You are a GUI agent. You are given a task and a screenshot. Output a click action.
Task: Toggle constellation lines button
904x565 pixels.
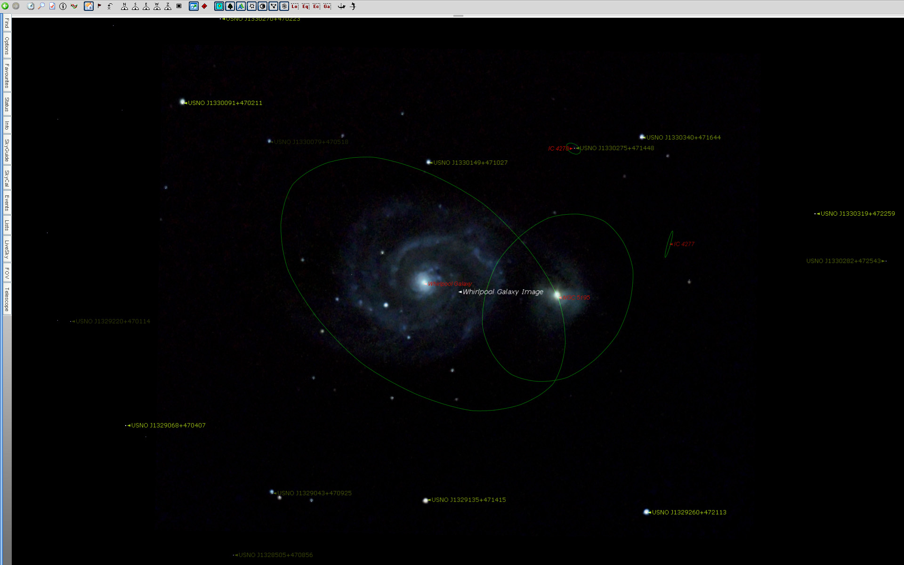point(274,6)
